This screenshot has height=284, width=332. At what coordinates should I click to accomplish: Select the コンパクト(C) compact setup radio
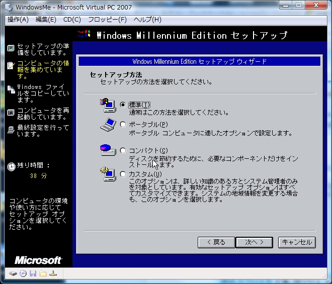point(123,150)
